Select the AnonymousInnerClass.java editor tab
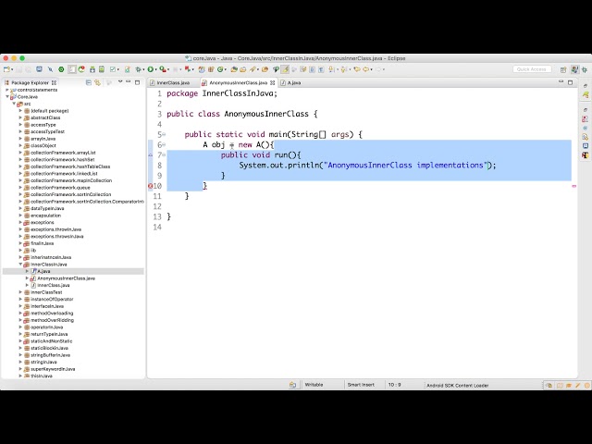 point(238,82)
